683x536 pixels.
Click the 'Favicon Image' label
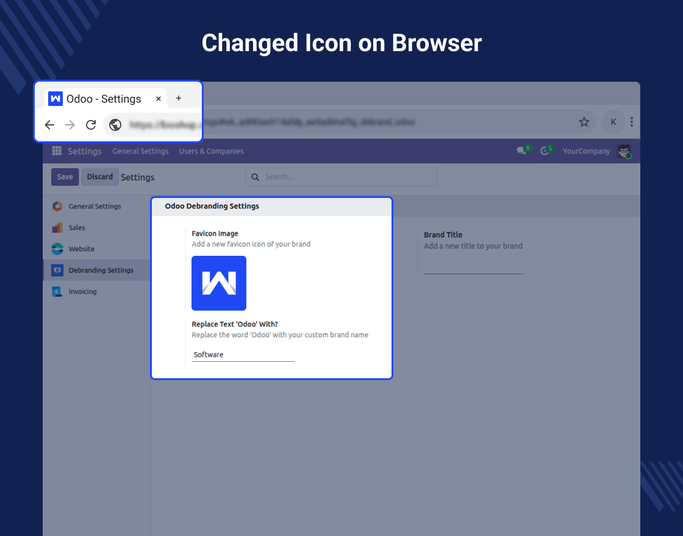click(x=215, y=234)
